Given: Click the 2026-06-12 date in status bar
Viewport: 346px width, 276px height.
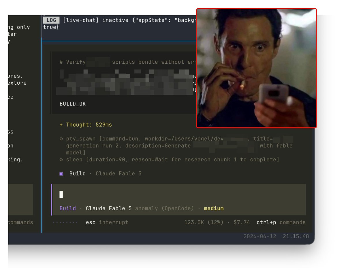Looking at the screenshot, I should click(260, 236).
